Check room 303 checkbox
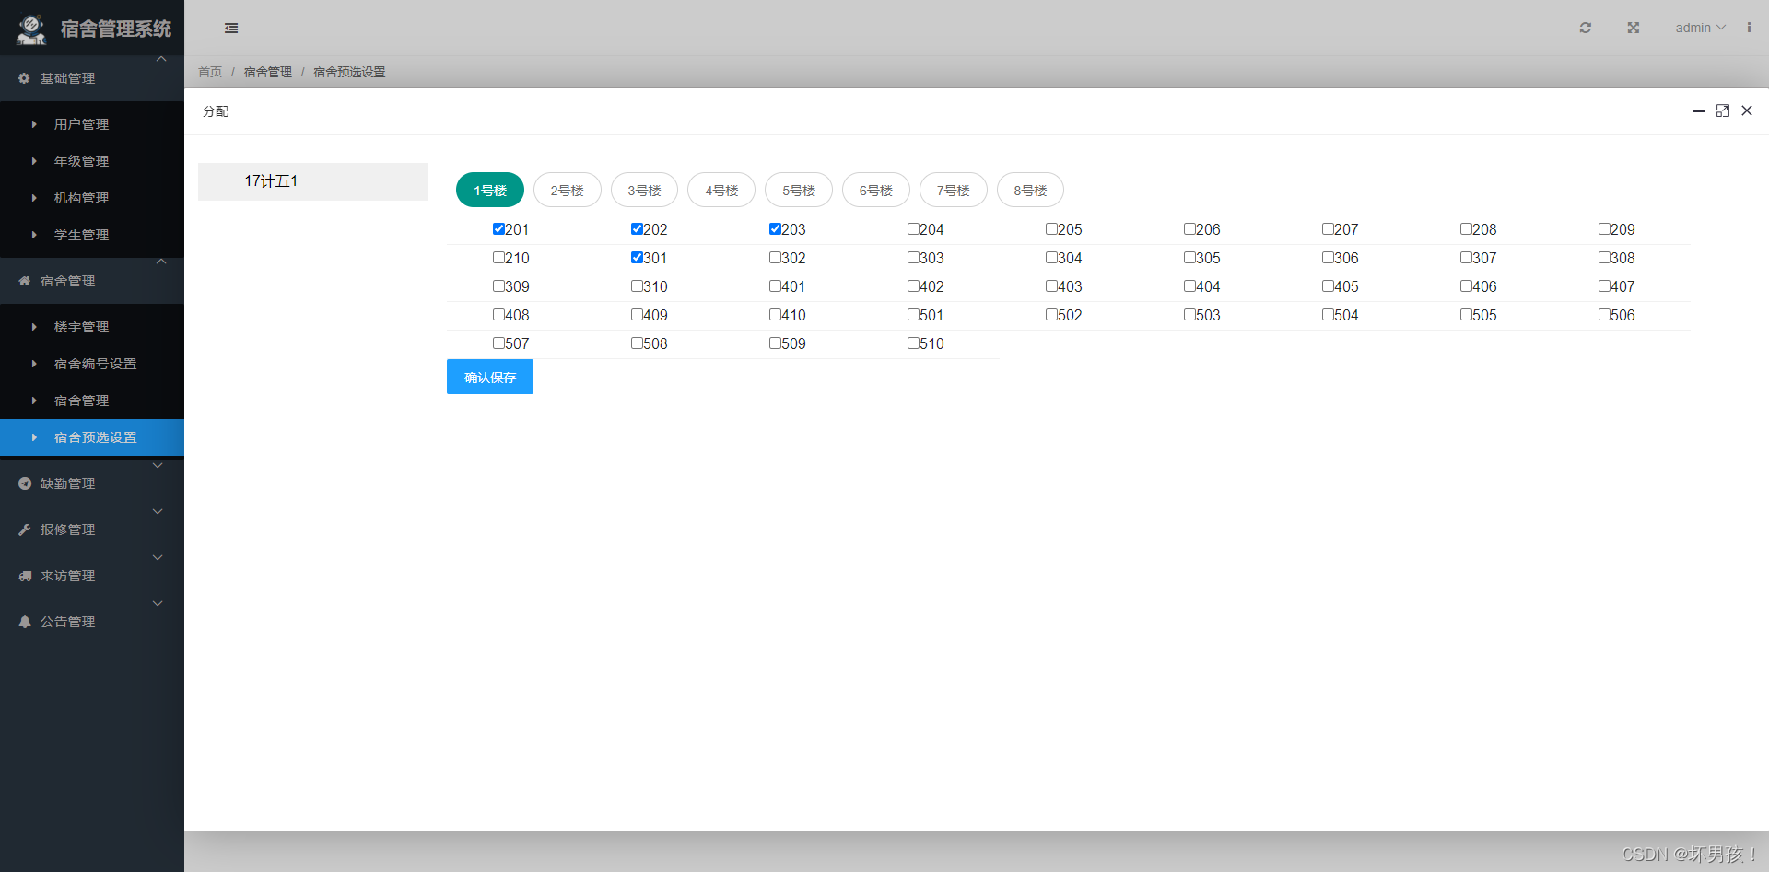The image size is (1769, 872). click(913, 258)
